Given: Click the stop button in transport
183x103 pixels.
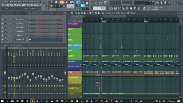Looking at the screenshot, I should tap(59, 6).
